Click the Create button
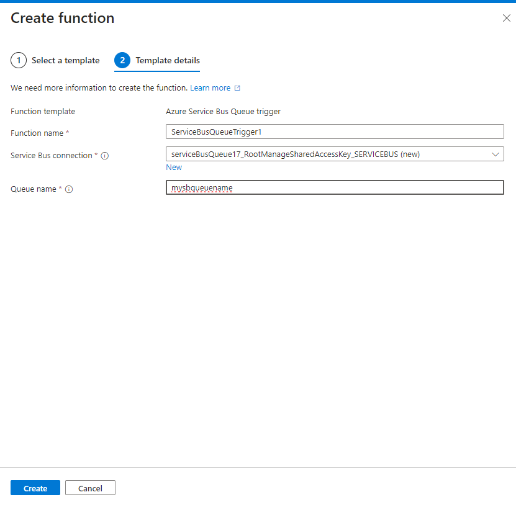Viewport: 516px width, 505px height. tap(35, 488)
